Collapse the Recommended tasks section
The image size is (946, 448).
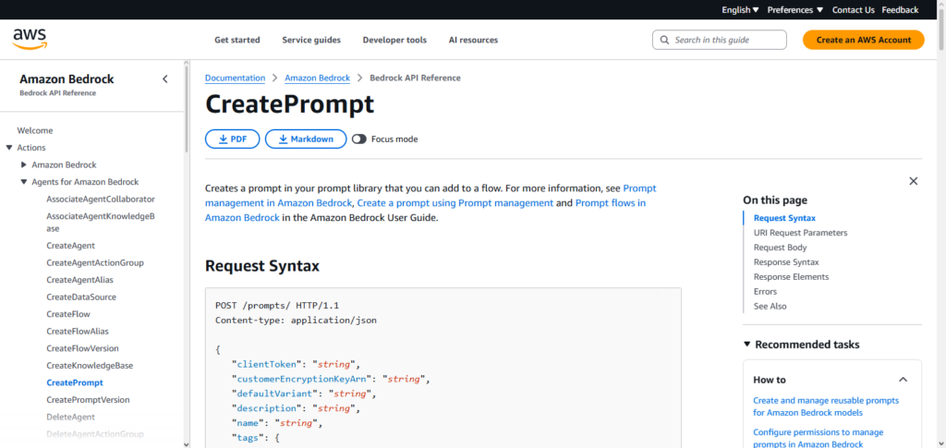(747, 345)
